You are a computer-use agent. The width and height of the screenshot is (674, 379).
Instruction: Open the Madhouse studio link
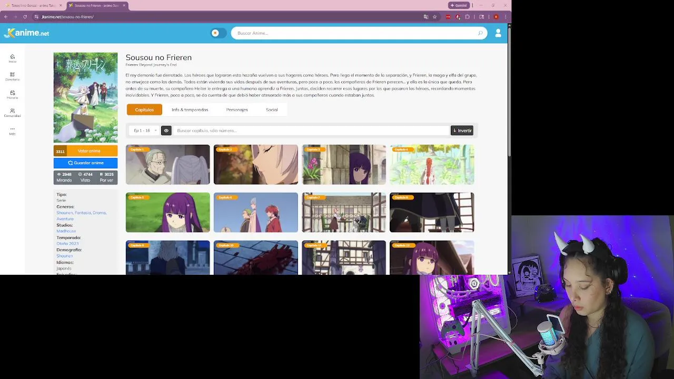tap(66, 231)
